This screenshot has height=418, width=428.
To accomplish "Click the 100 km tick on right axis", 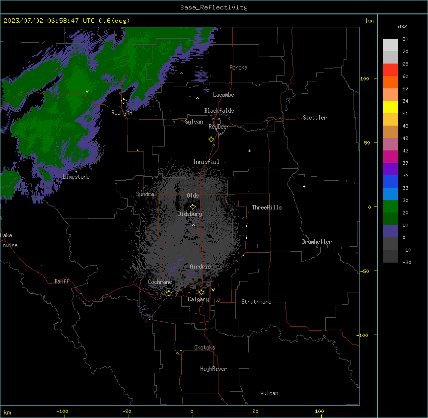I will (364, 78).
